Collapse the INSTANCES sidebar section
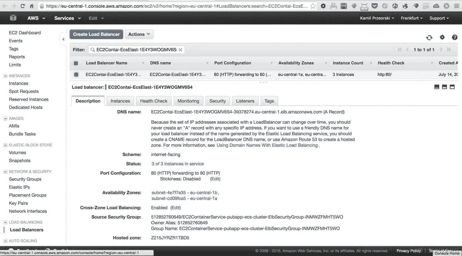462x256 pixels. coord(5,76)
